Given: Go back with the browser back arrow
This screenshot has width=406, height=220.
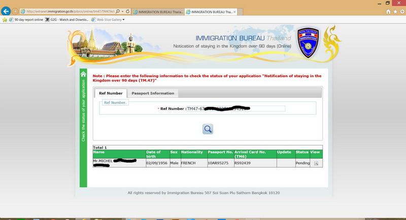Looking at the screenshot, I should tap(7, 11).
